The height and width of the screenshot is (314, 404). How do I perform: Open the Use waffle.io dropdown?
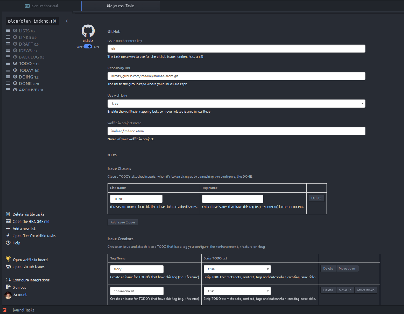point(236,103)
